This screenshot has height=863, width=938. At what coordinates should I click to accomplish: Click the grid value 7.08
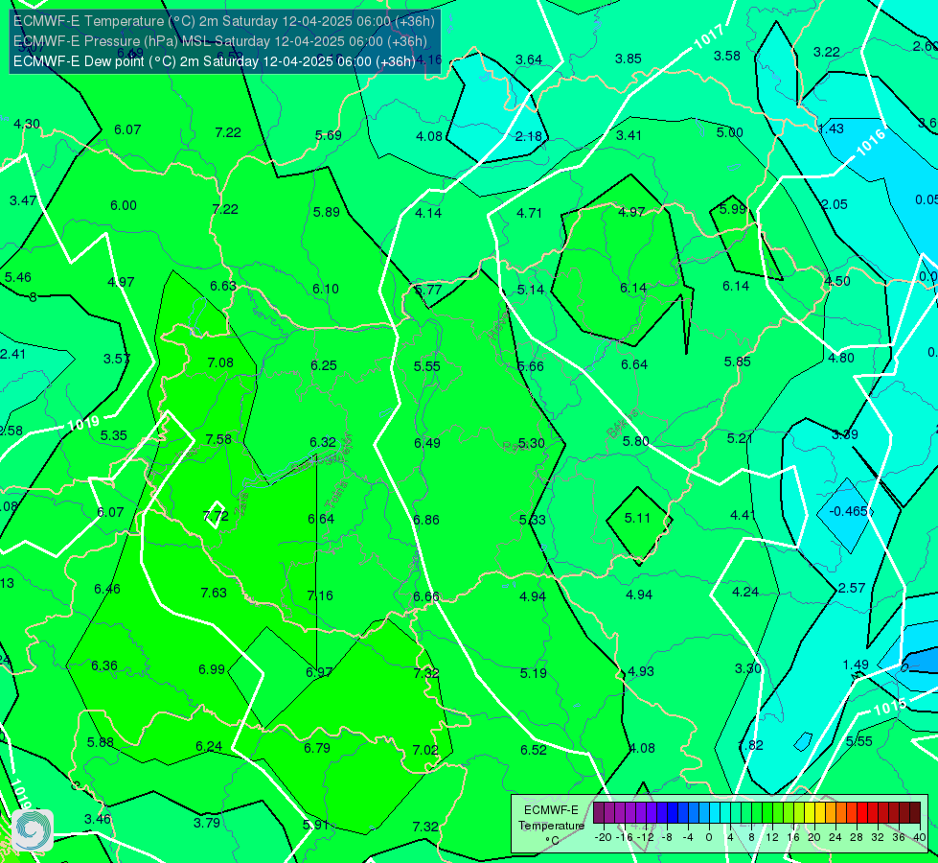coord(220,362)
